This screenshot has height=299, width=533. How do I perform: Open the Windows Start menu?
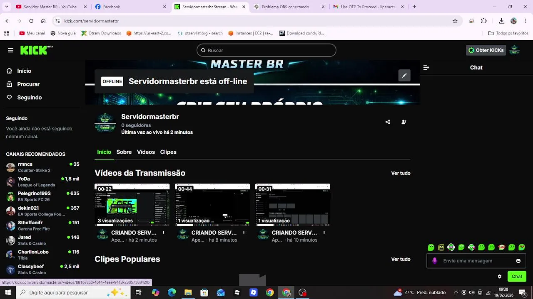[x=8, y=292]
